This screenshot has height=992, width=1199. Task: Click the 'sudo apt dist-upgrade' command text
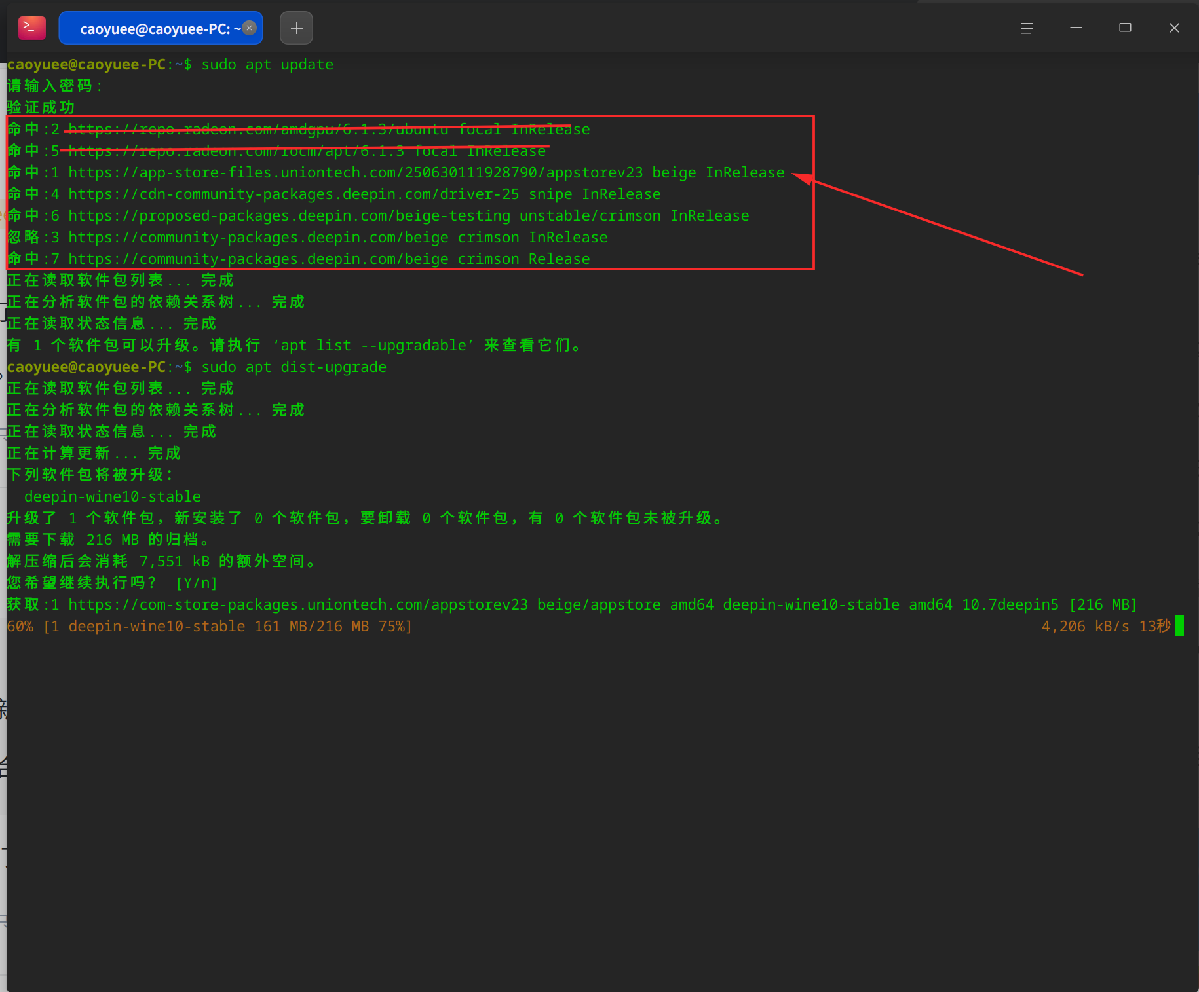294,367
